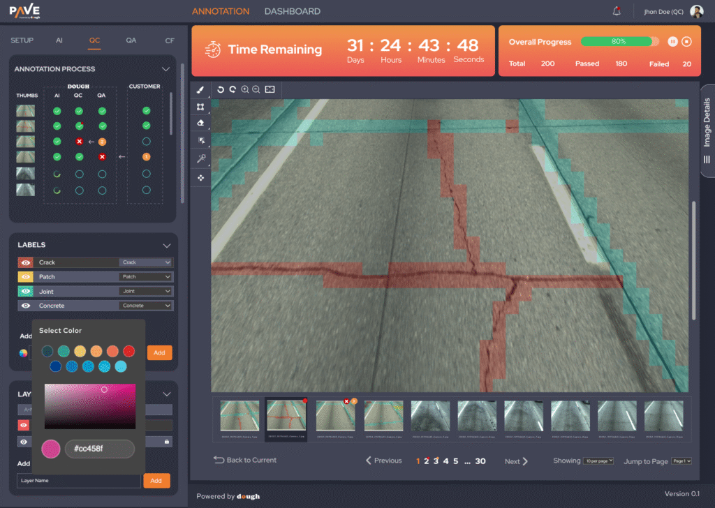
Task: Switch to the QA tab
Action: [131, 40]
